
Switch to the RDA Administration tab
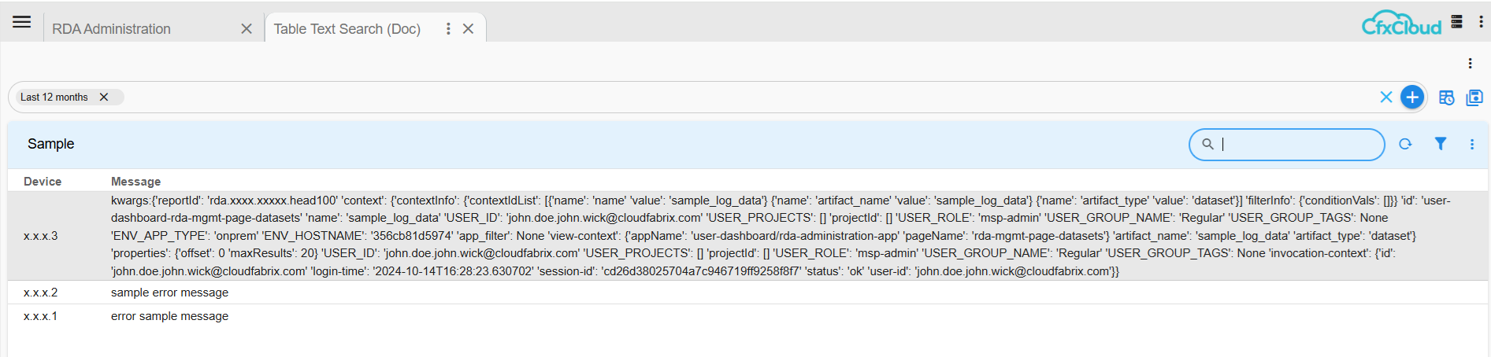(111, 29)
